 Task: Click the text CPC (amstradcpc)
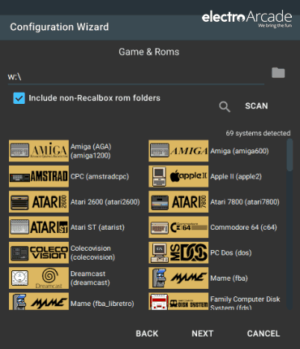[100, 177]
